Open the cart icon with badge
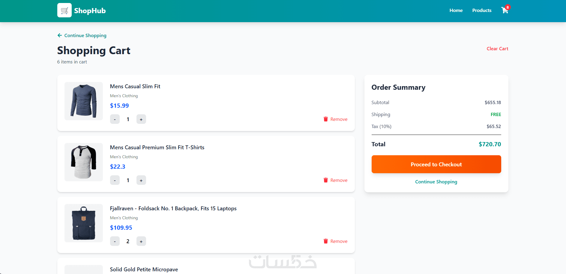Screen dimensions: 566x274 point(505,10)
